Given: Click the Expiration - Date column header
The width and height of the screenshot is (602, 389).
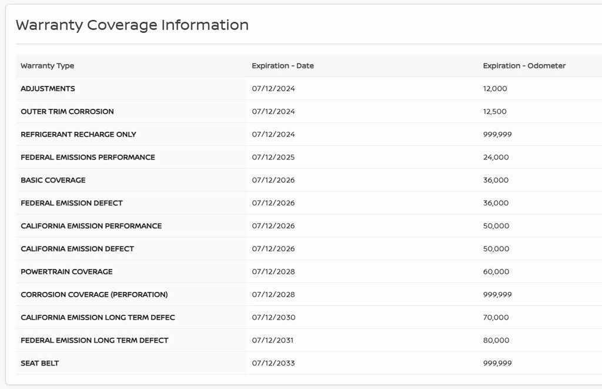Looking at the screenshot, I should point(283,66).
